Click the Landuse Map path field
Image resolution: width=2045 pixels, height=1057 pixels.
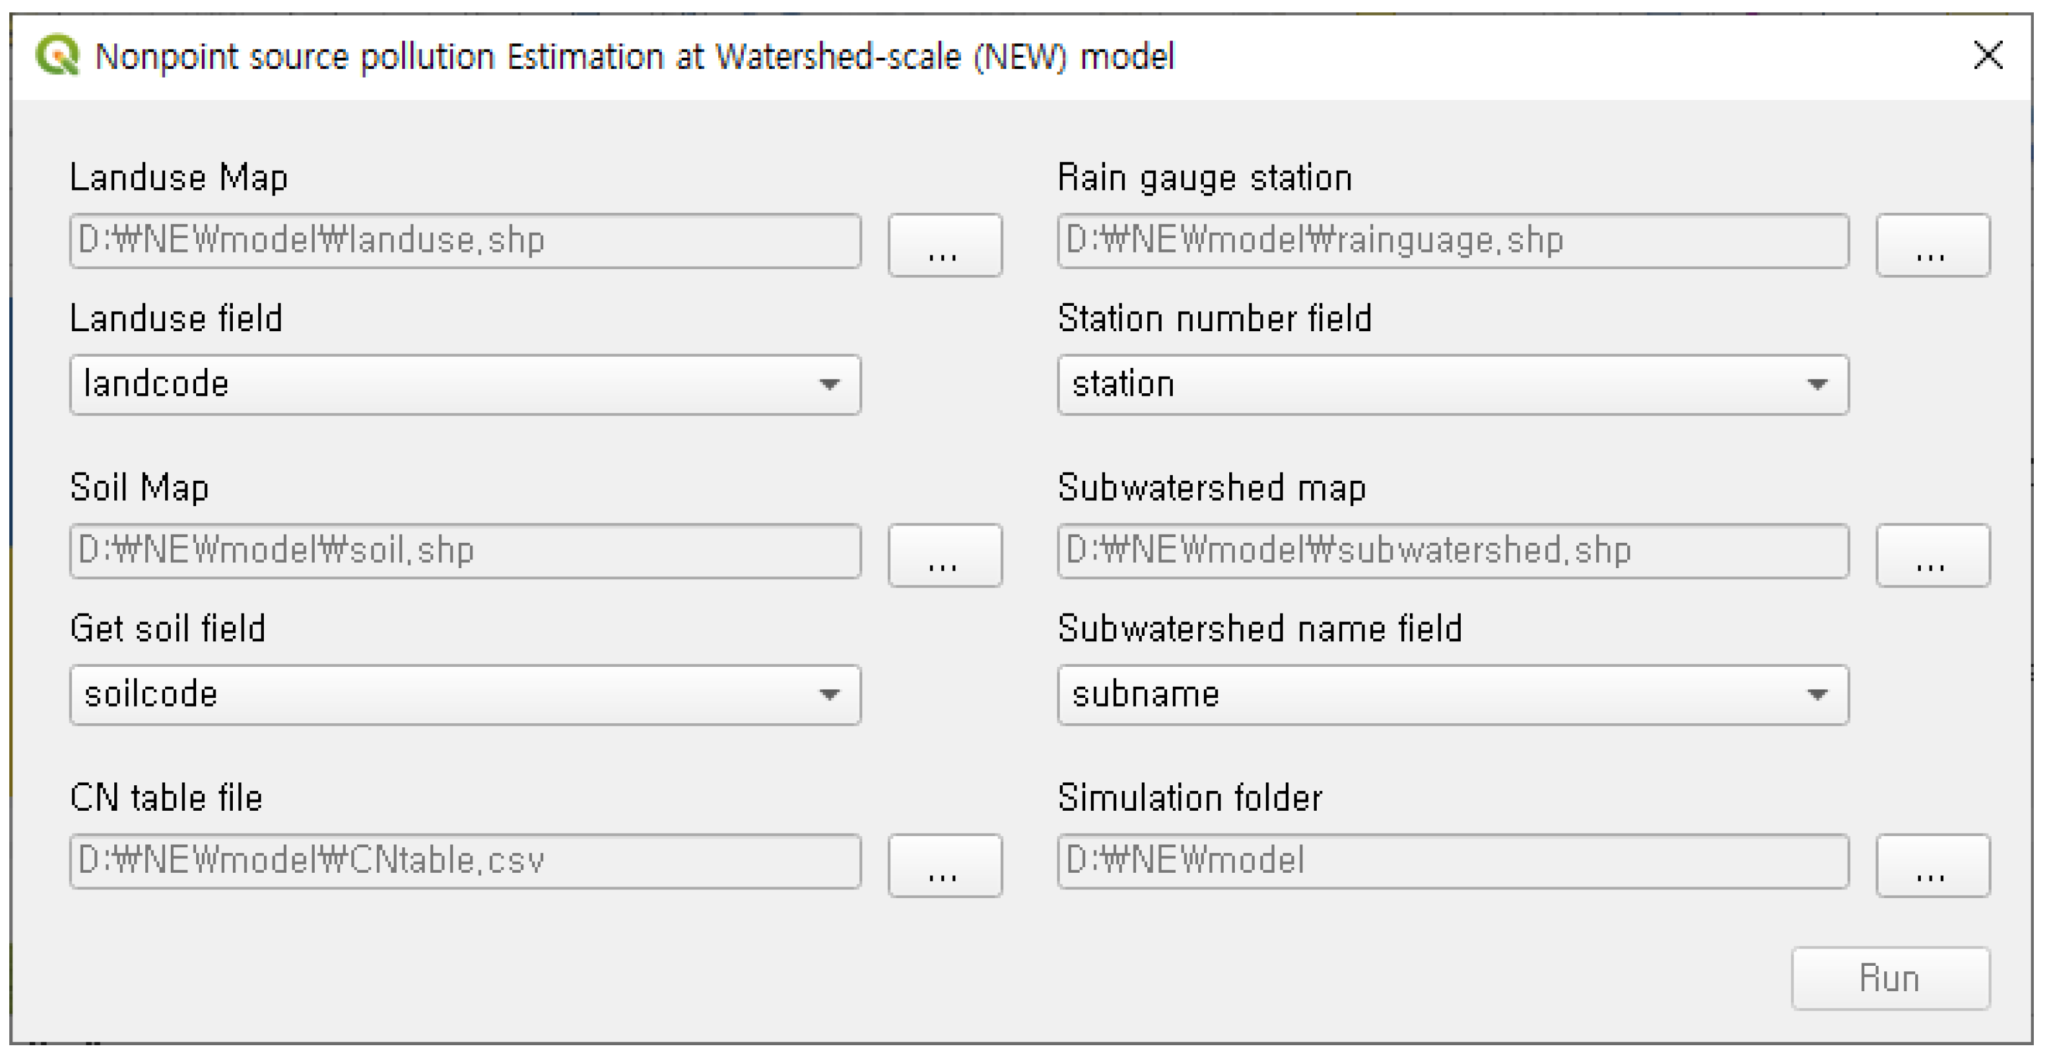pyautogui.click(x=465, y=240)
